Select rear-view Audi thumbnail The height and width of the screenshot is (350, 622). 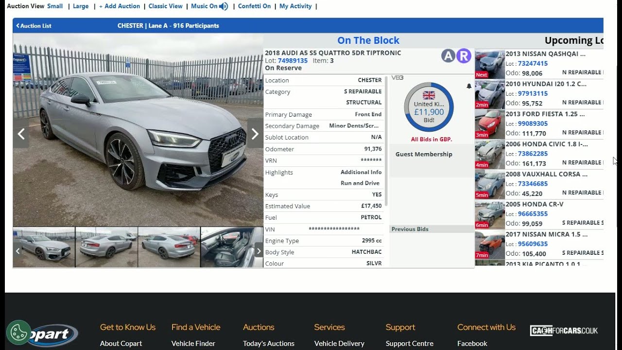point(107,247)
